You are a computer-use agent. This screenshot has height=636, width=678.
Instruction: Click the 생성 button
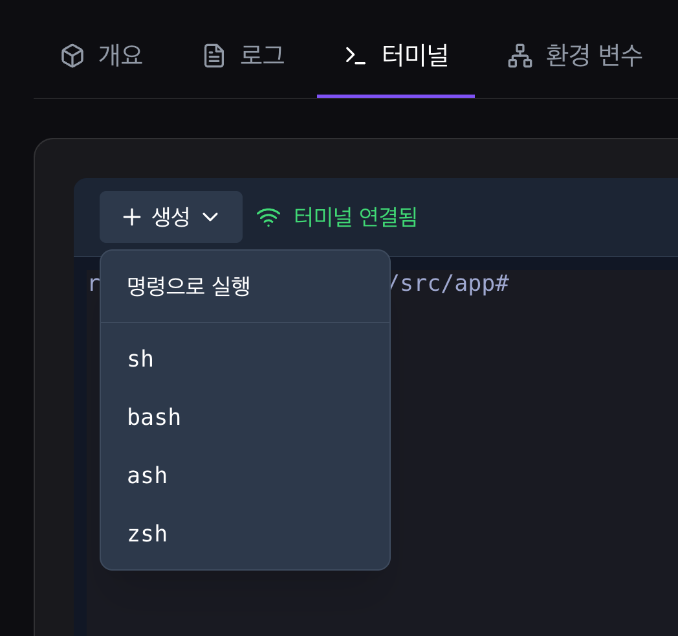click(171, 218)
